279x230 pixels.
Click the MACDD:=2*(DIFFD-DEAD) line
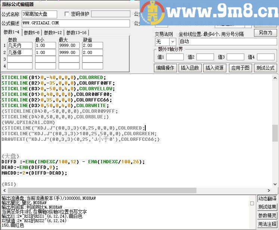(x=34, y=173)
